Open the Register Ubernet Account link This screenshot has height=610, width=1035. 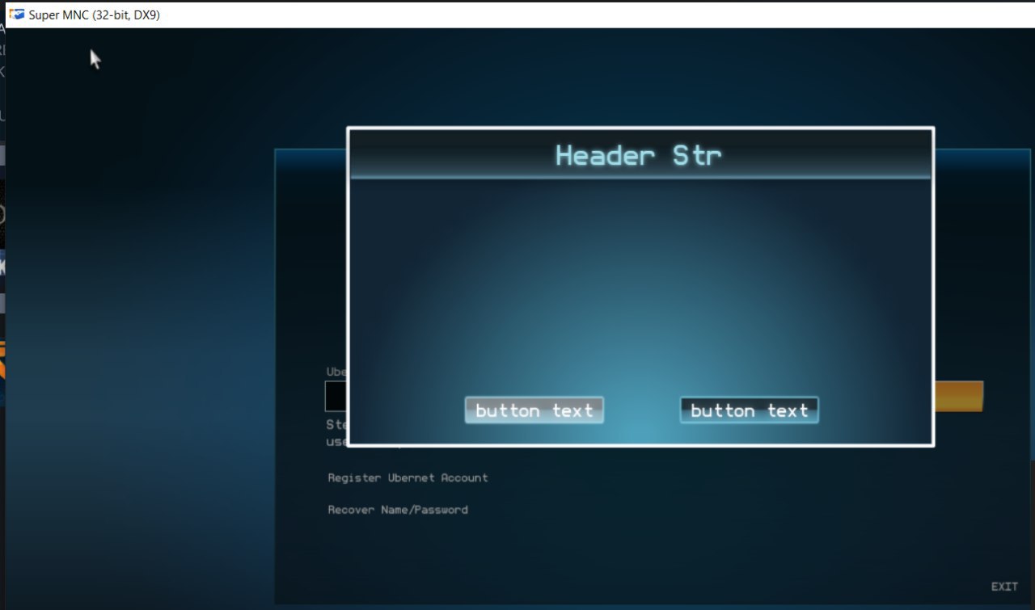coord(408,477)
